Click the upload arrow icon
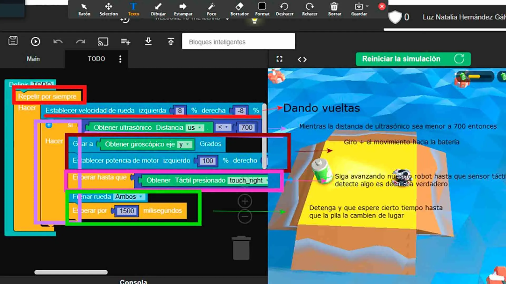Screen dimensions: 506x284 [x=171, y=41]
